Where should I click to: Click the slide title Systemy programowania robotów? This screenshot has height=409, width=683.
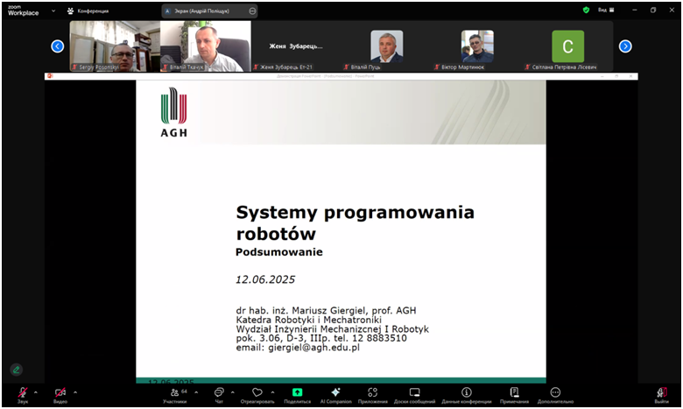pyautogui.click(x=355, y=222)
